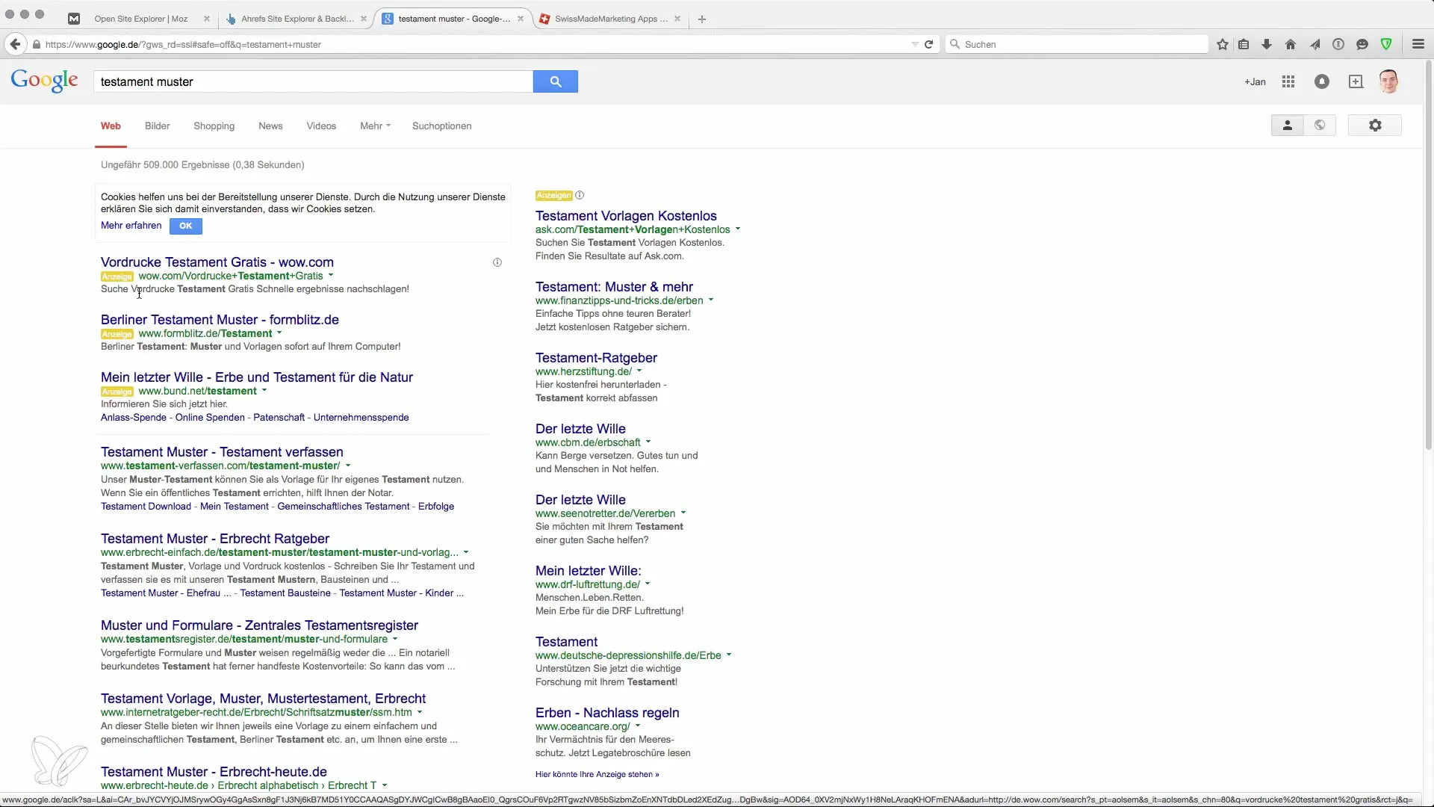Reload the page with refresh icon
The width and height of the screenshot is (1434, 807).
click(928, 44)
